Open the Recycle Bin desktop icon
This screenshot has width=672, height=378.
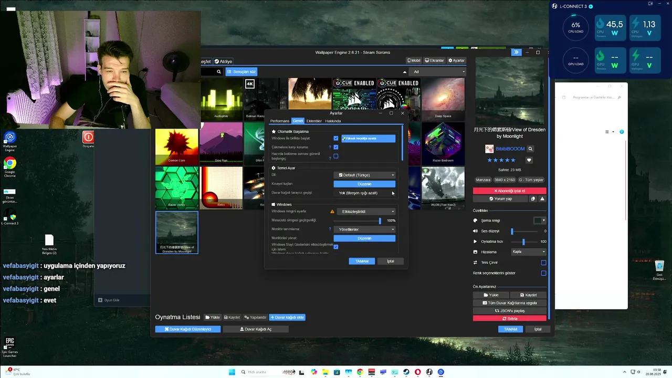(x=659, y=271)
